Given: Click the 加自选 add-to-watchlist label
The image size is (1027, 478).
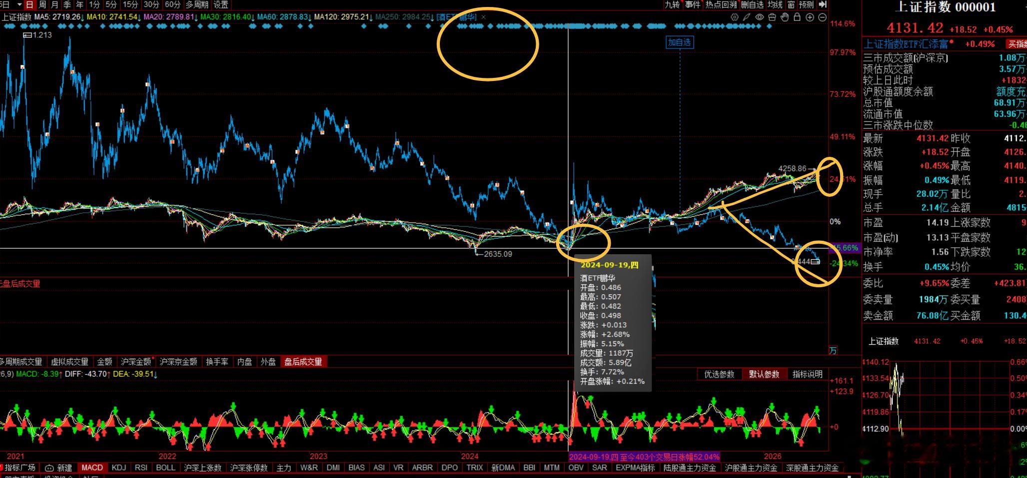Looking at the screenshot, I should 680,42.
